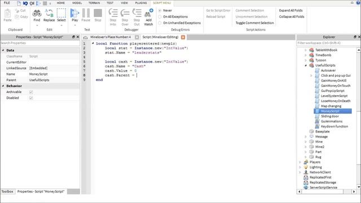The image size is (361, 203).
Task: Toggle the Disabled checkbox
Action: [x=31, y=98]
